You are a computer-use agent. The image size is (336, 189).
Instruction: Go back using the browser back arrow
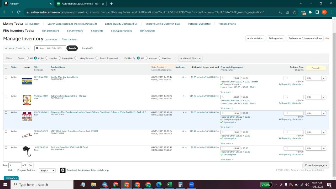(5, 12)
